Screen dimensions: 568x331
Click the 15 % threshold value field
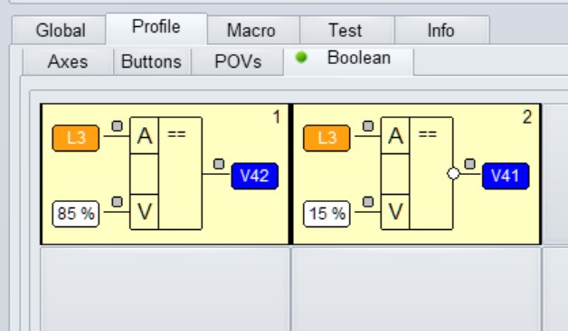click(327, 214)
